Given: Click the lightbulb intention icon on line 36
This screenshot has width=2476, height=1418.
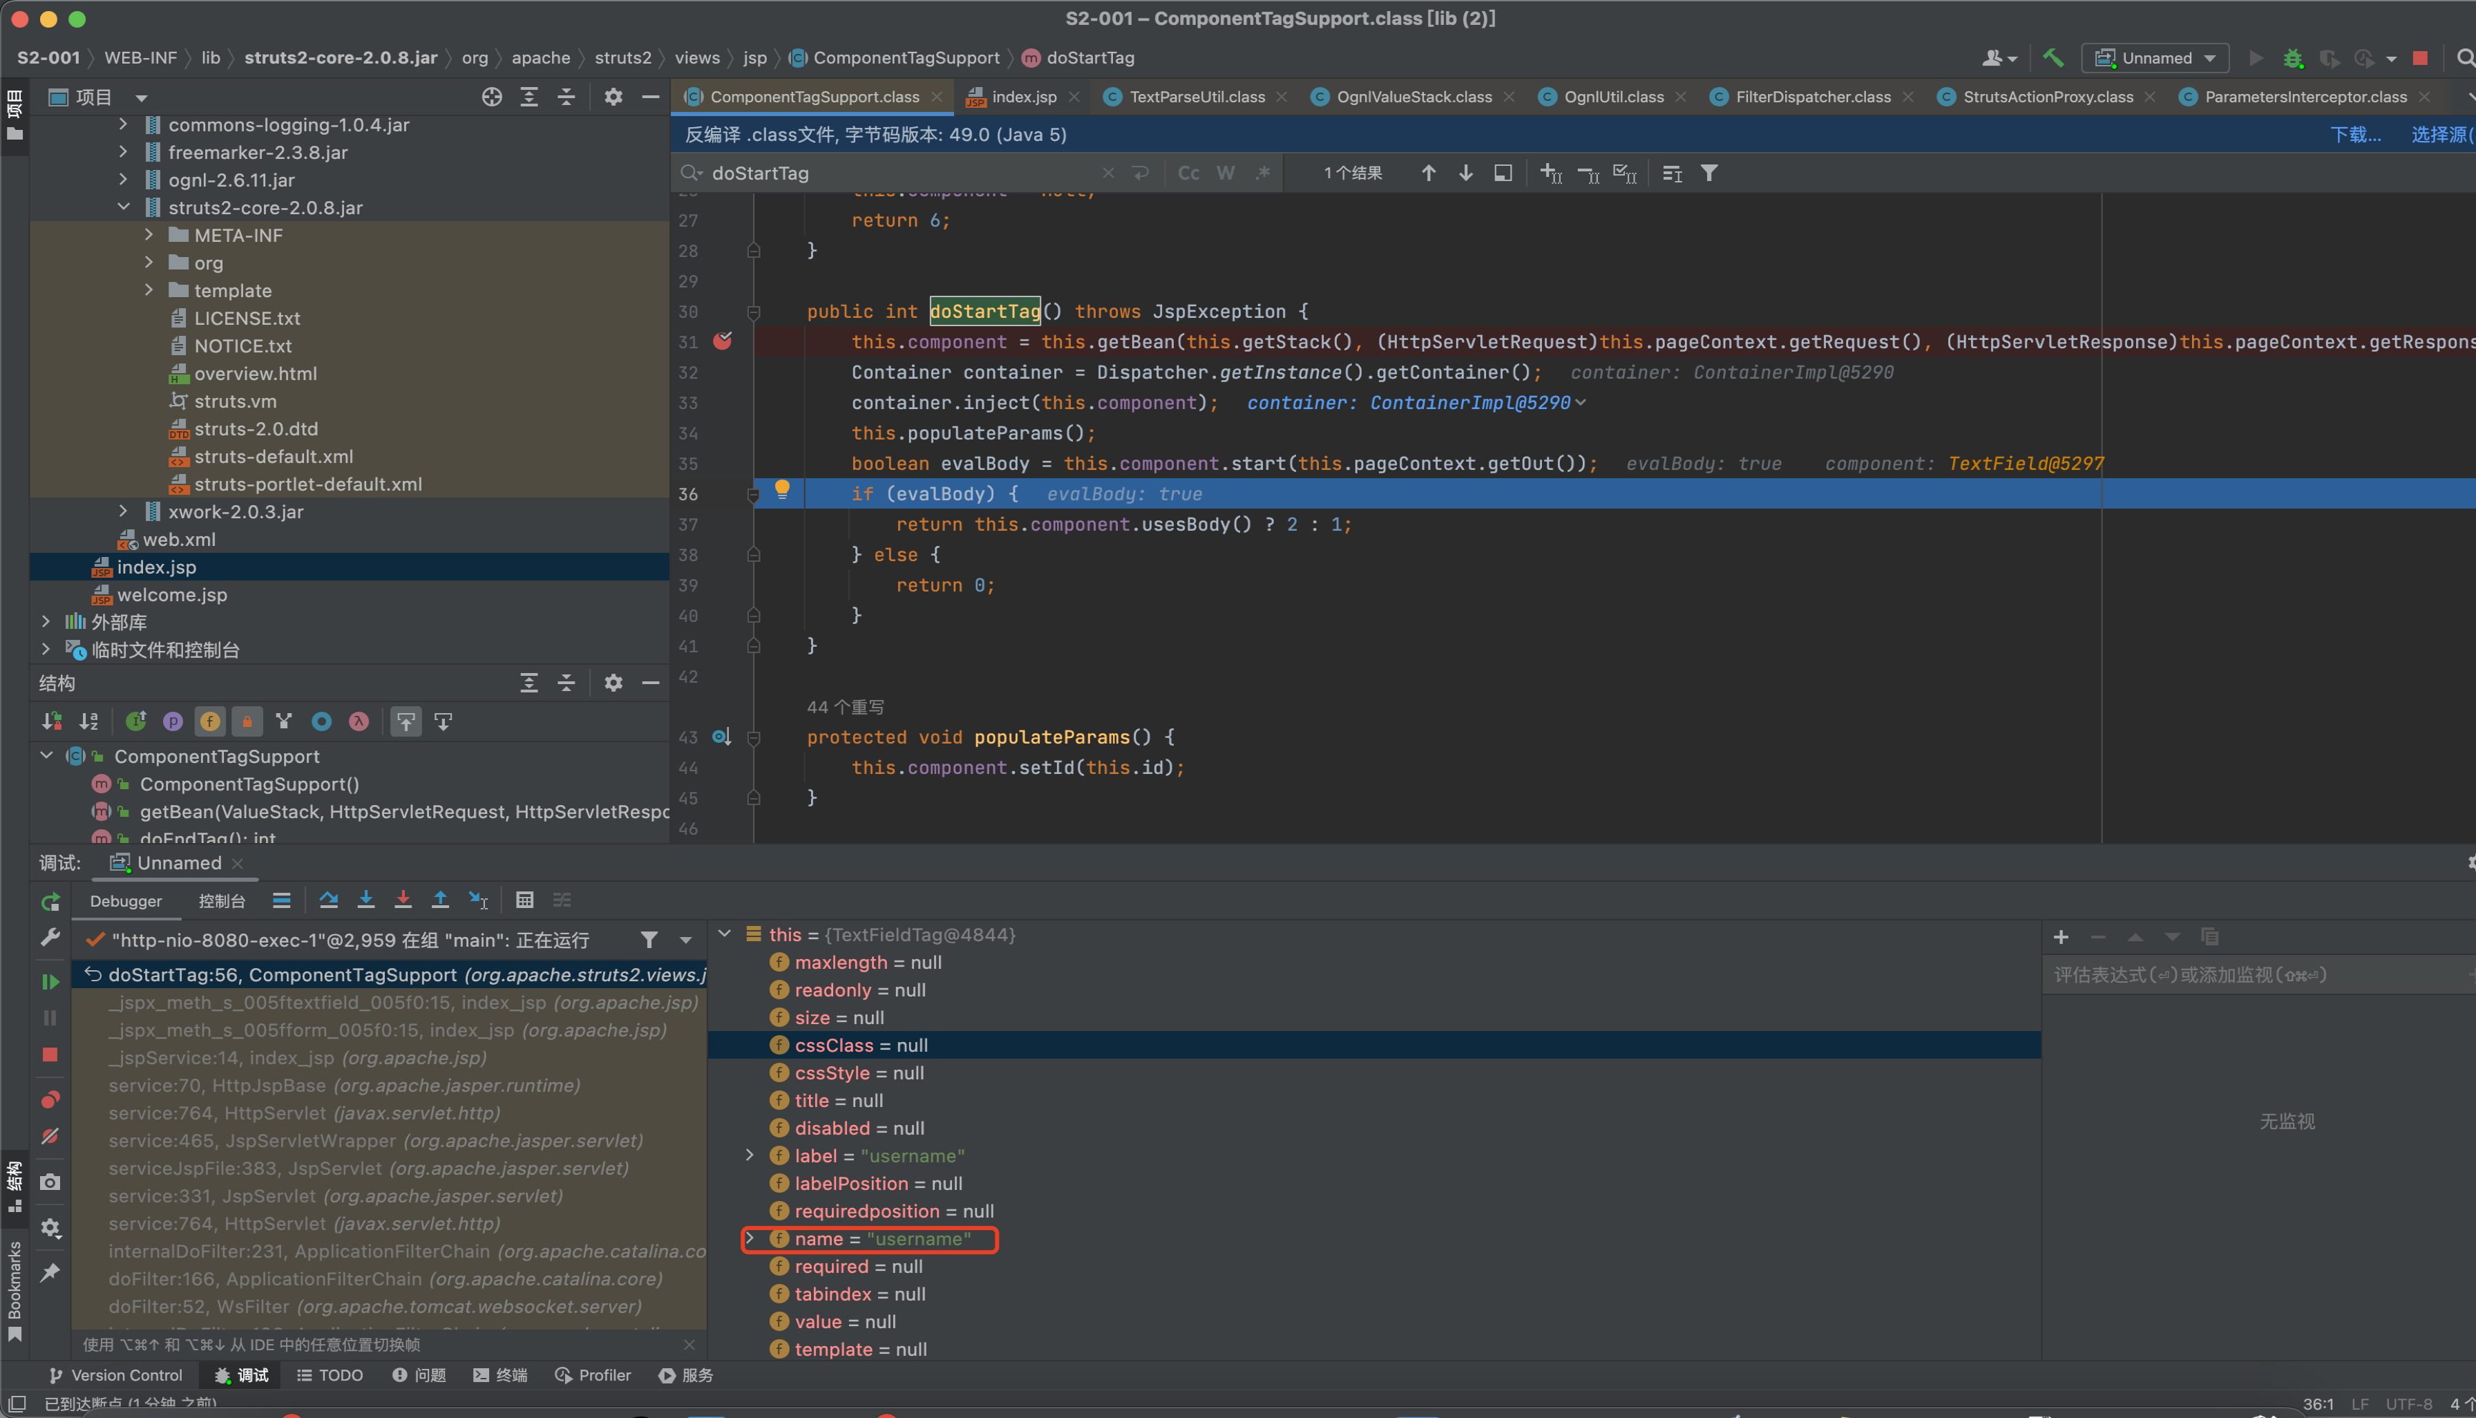Looking at the screenshot, I should [782, 490].
